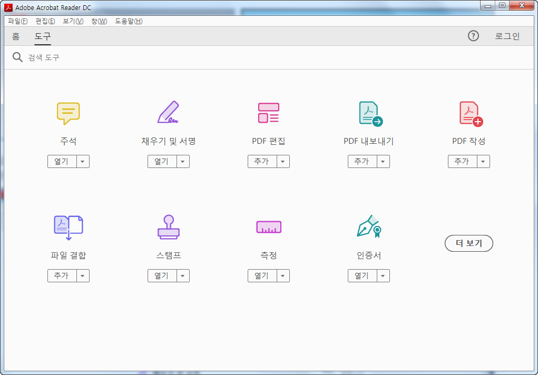Click the 열기 button under 주석
This screenshot has width=538, height=375.
tap(62, 162)
